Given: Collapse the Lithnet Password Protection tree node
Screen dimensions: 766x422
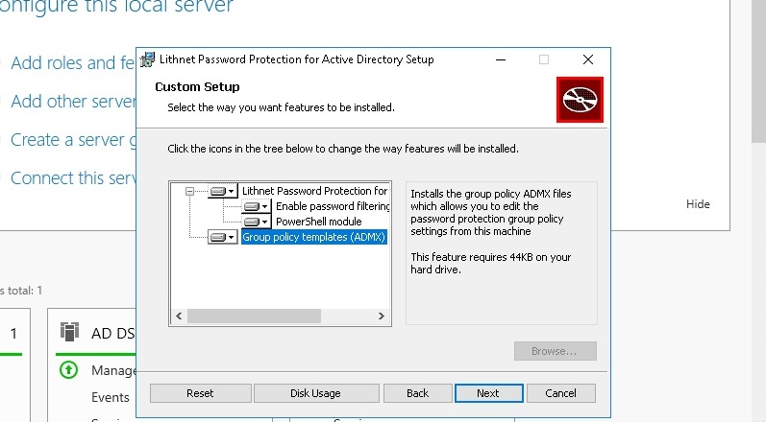Looking at the screenshot, I should tap(190, 191).
